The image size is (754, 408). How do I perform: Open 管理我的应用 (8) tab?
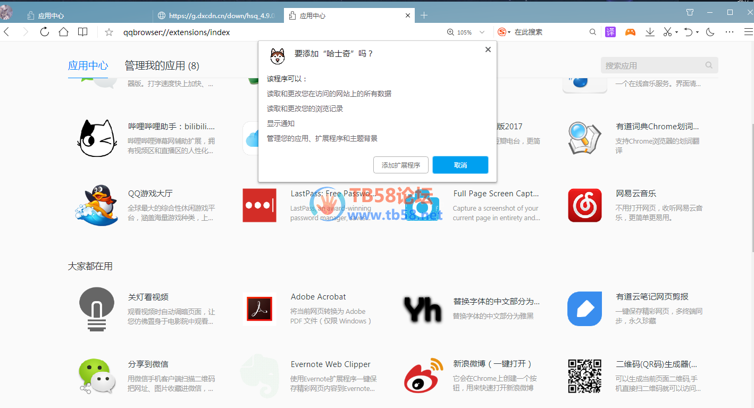(162, 66)
